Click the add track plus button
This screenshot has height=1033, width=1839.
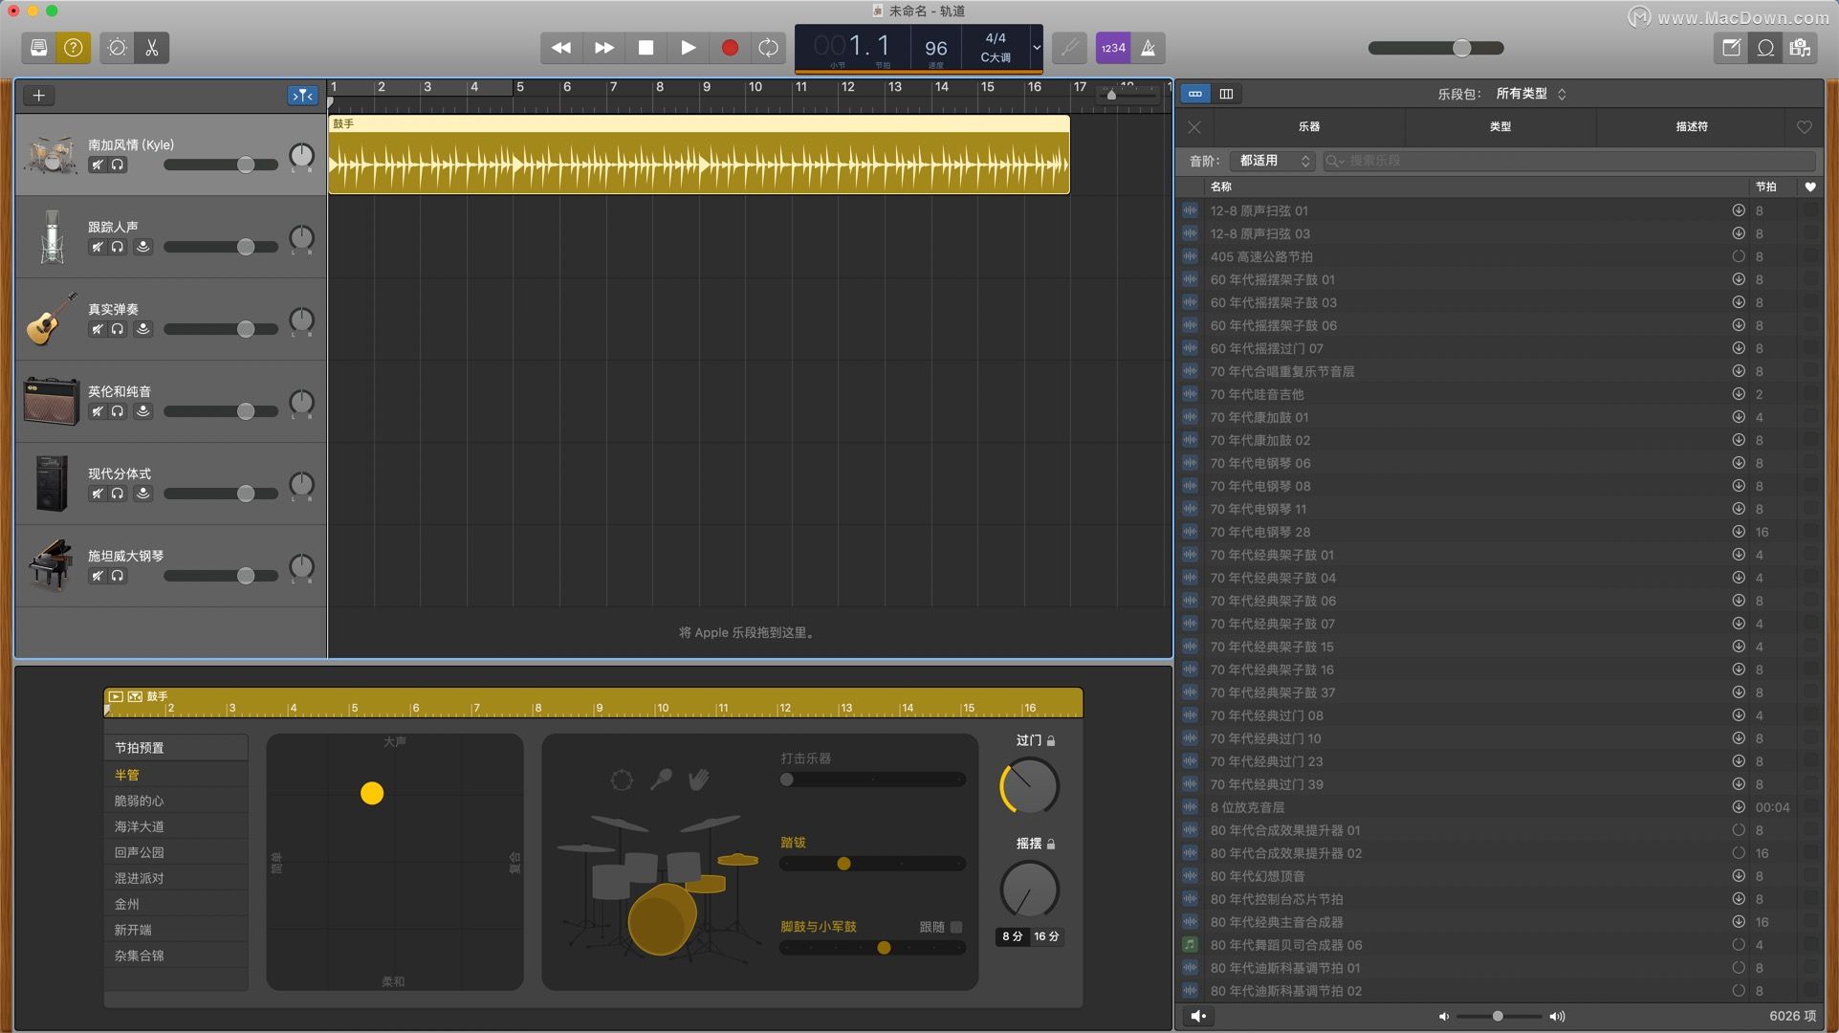coord(38,95)
